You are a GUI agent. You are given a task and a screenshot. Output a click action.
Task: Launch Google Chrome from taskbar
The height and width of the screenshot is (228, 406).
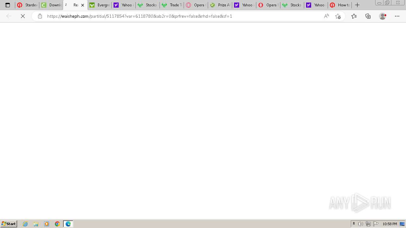[x=57, y=224]
